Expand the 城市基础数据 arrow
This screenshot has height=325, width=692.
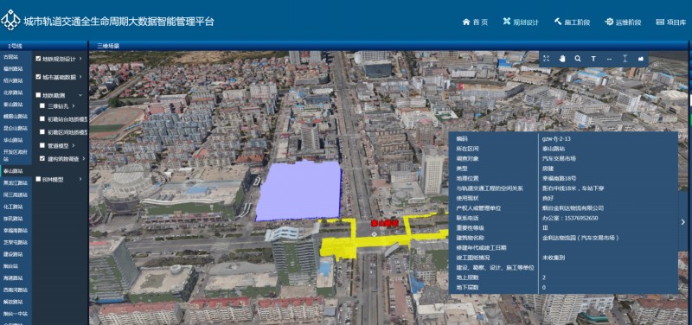(x=80, y=77)
